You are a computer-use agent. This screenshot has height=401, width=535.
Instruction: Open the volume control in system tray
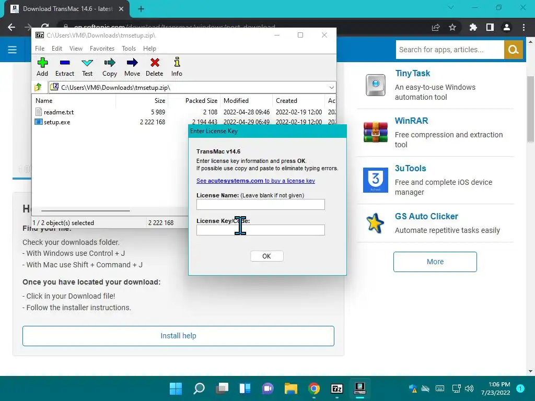469,388
